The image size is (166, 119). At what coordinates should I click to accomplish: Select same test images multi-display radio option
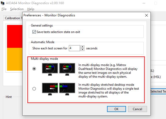(34, 69)
